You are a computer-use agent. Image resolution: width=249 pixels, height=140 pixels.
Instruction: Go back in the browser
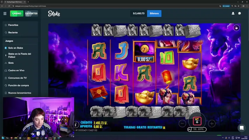click(x=2, y=6)
